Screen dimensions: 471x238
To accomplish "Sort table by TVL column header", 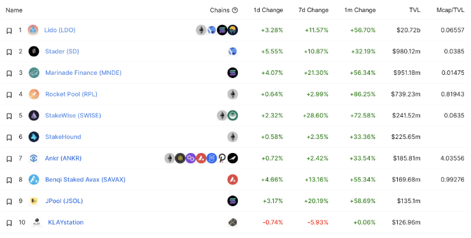I will coord(414,10).
